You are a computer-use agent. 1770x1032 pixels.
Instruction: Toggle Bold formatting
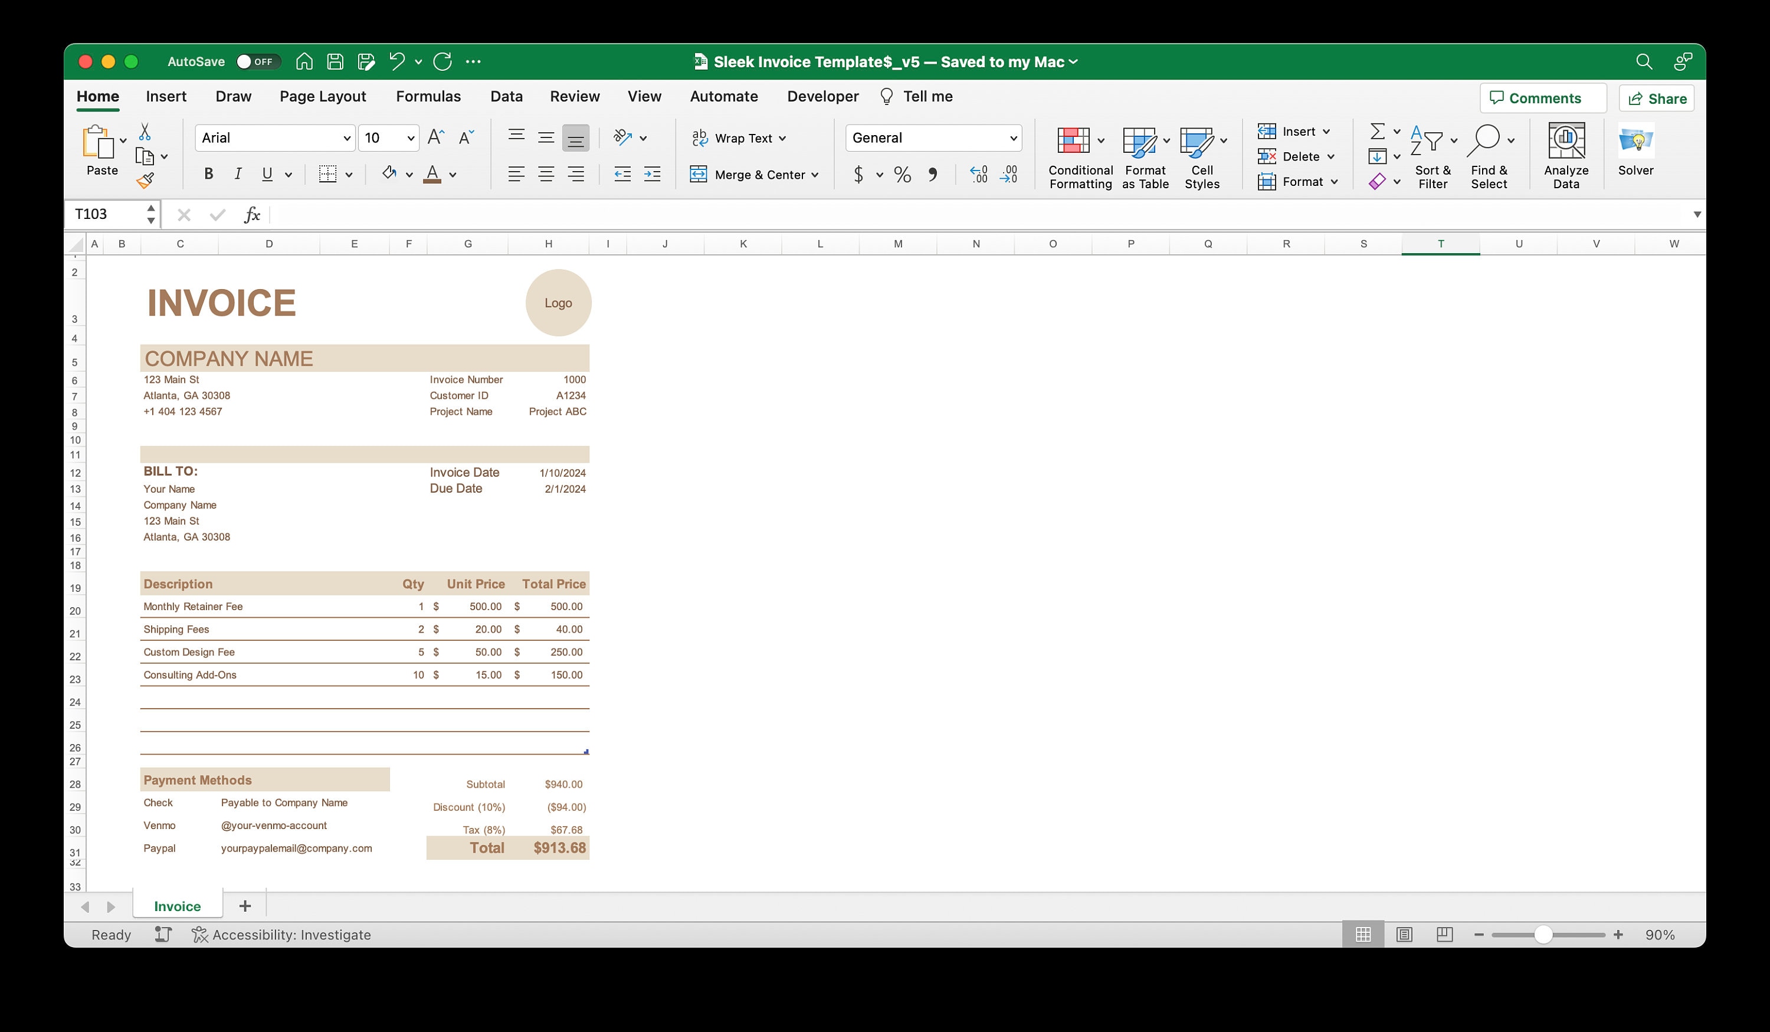(209, 174)
